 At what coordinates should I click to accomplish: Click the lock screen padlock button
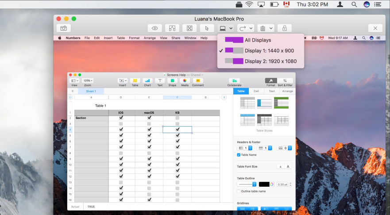pyautogui.click(x=285, y=28)
